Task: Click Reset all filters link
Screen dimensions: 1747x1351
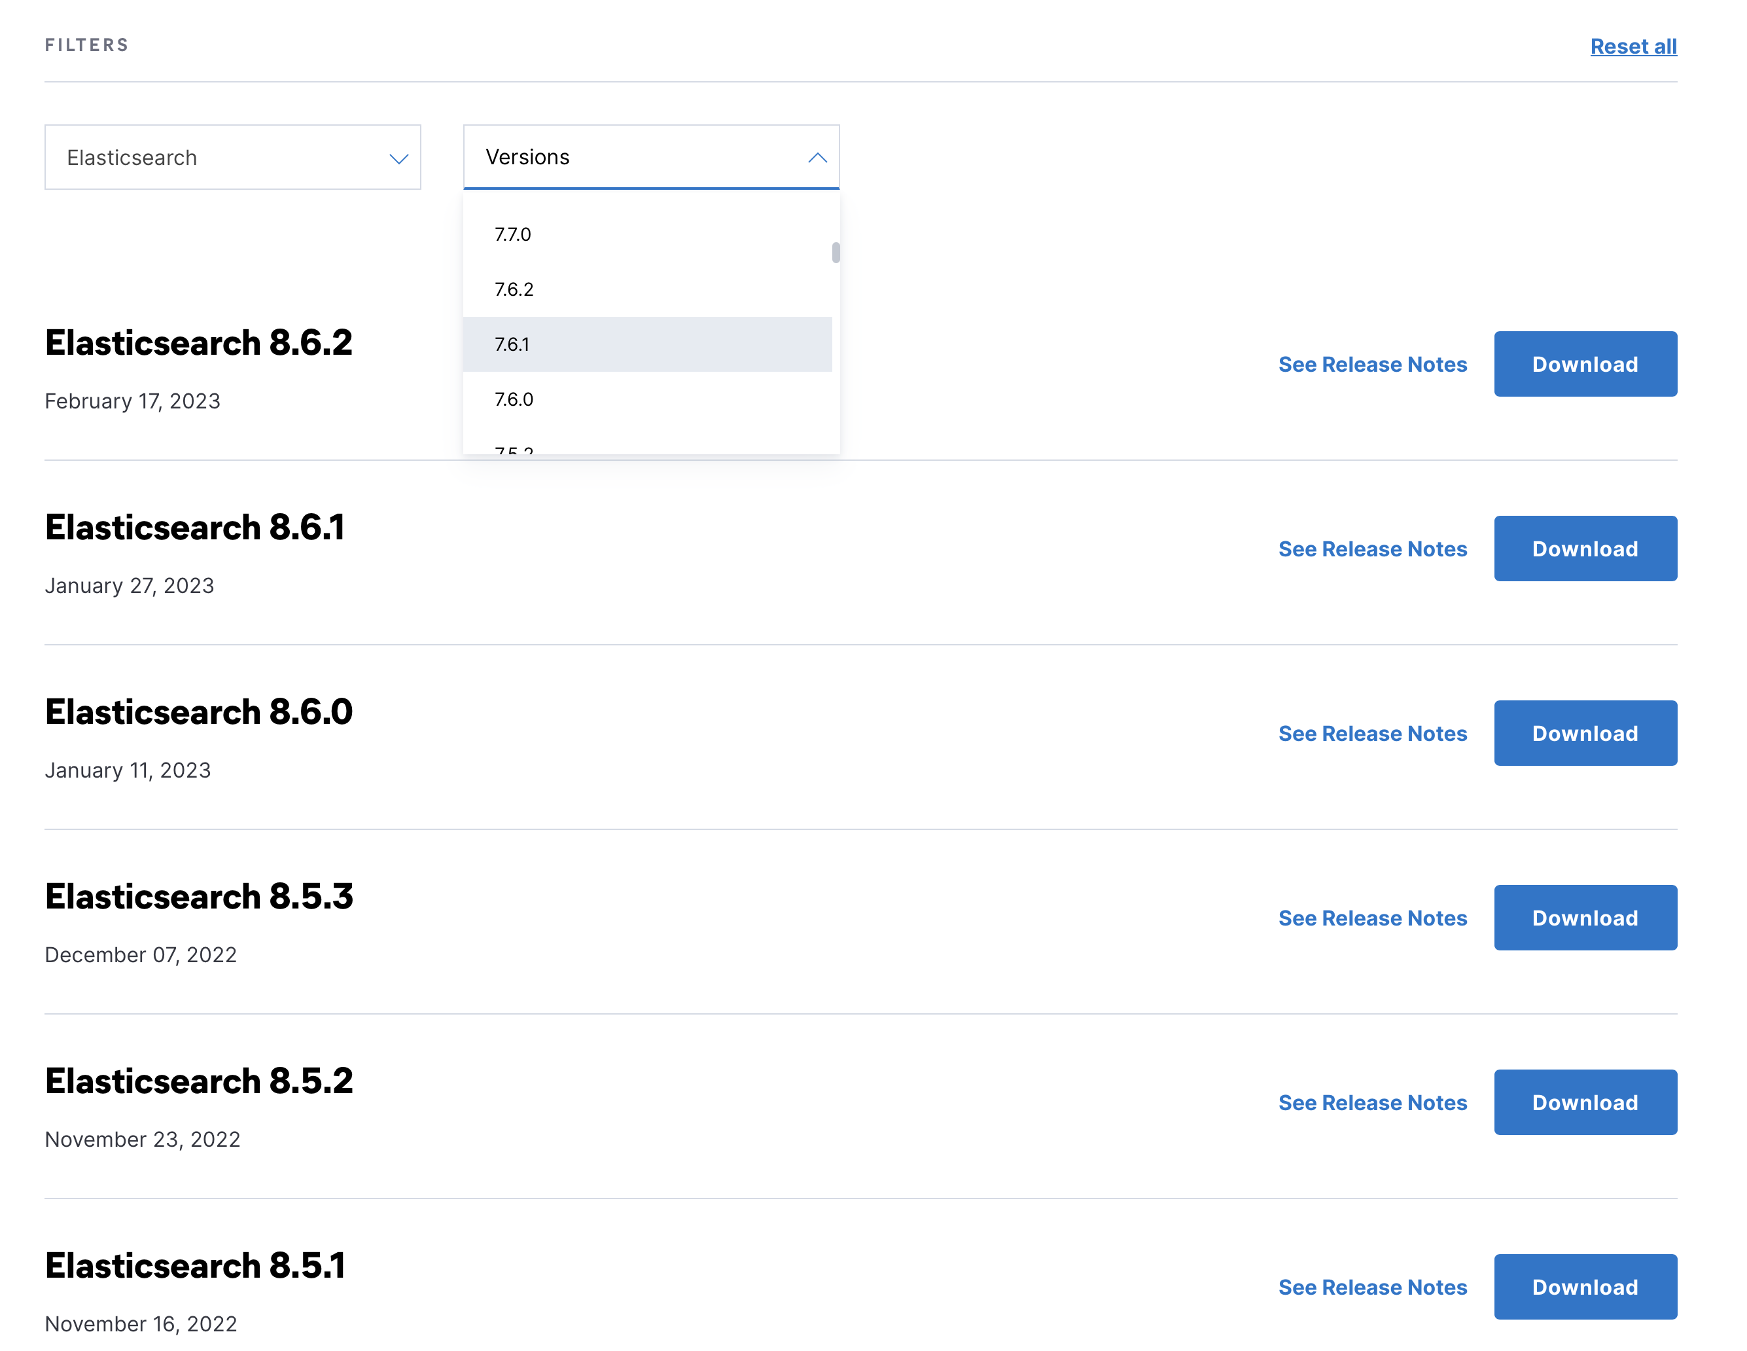Action: [x=1632, y=46]
